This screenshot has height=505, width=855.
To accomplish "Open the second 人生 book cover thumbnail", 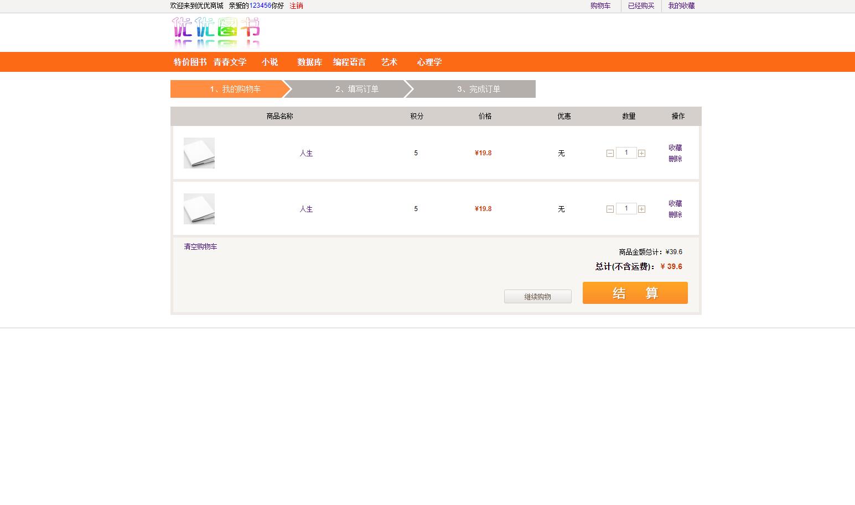I will (x=199, y=209).
